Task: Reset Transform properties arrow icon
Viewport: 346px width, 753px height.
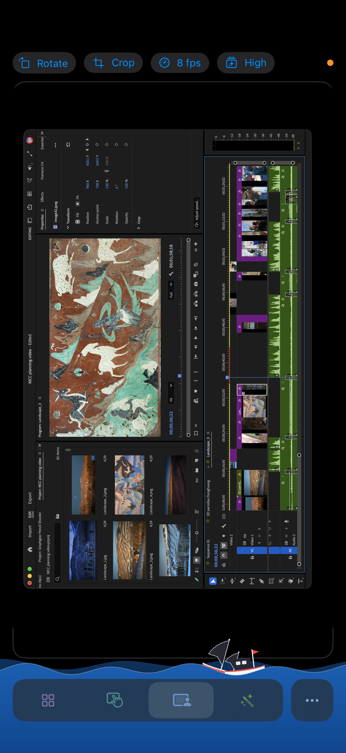Action: (x=68, y=144)
